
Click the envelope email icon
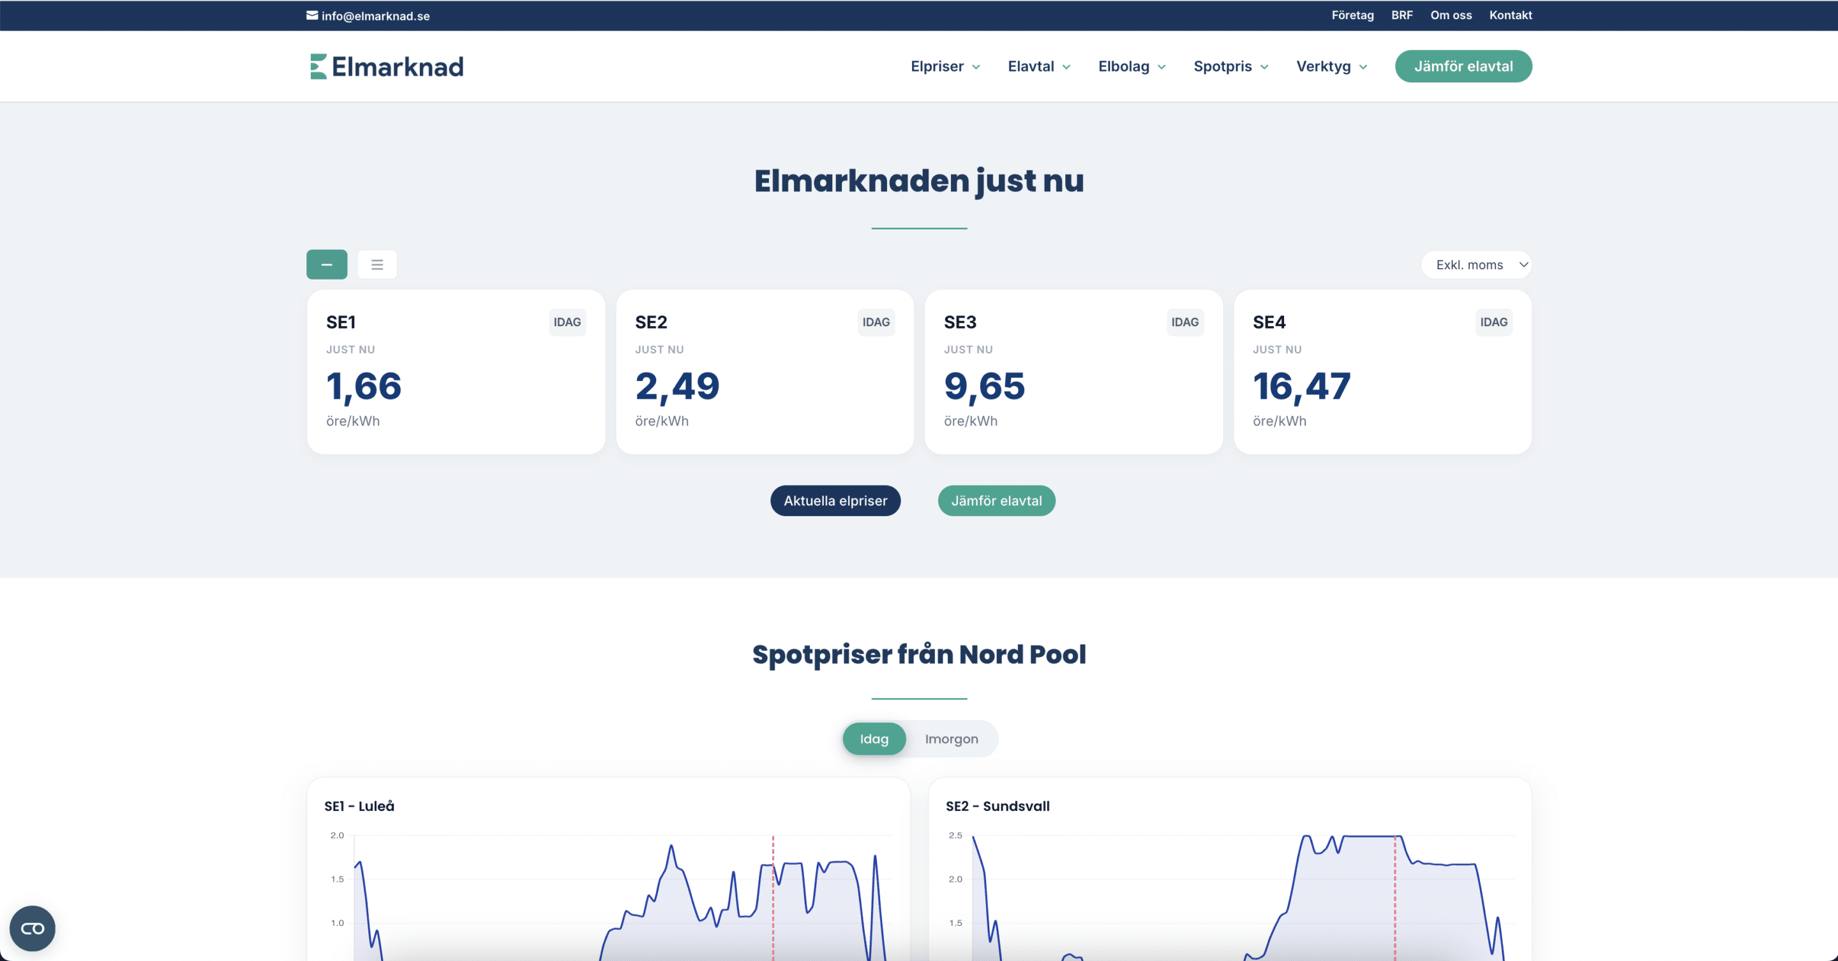(312, 15)
